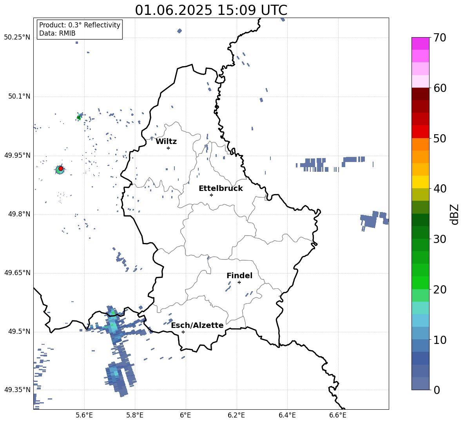Click the 5.6°E longitude label
464x423 pixels.
84,415
